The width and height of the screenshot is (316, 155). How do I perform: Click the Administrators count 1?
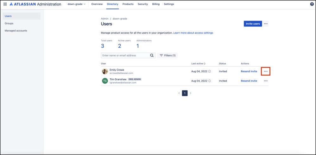(x=138, y=46)
